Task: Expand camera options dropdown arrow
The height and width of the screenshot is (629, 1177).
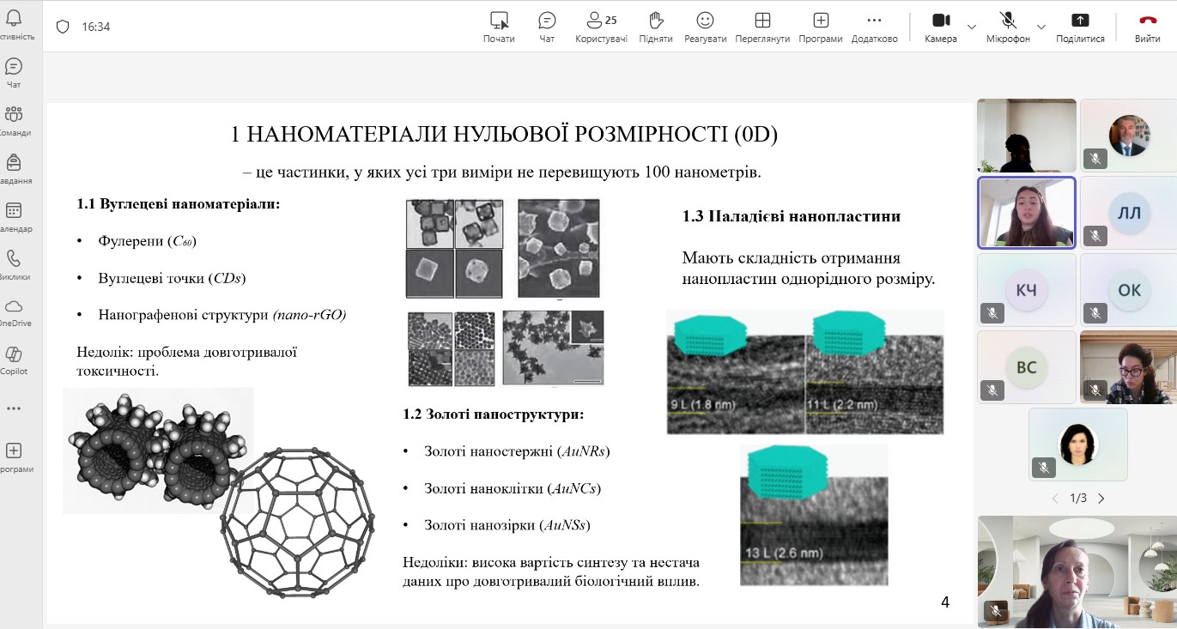Action: (972, 27)
